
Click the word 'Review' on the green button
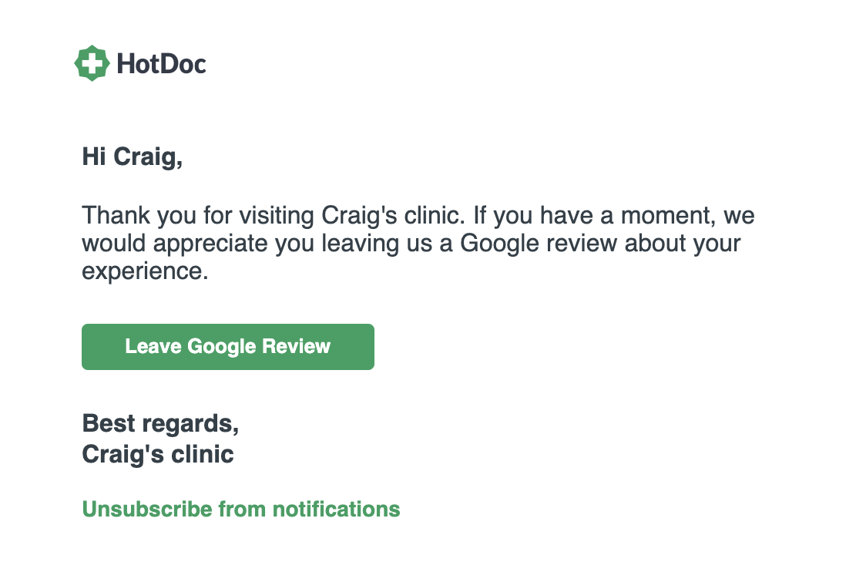click(296, 346)
